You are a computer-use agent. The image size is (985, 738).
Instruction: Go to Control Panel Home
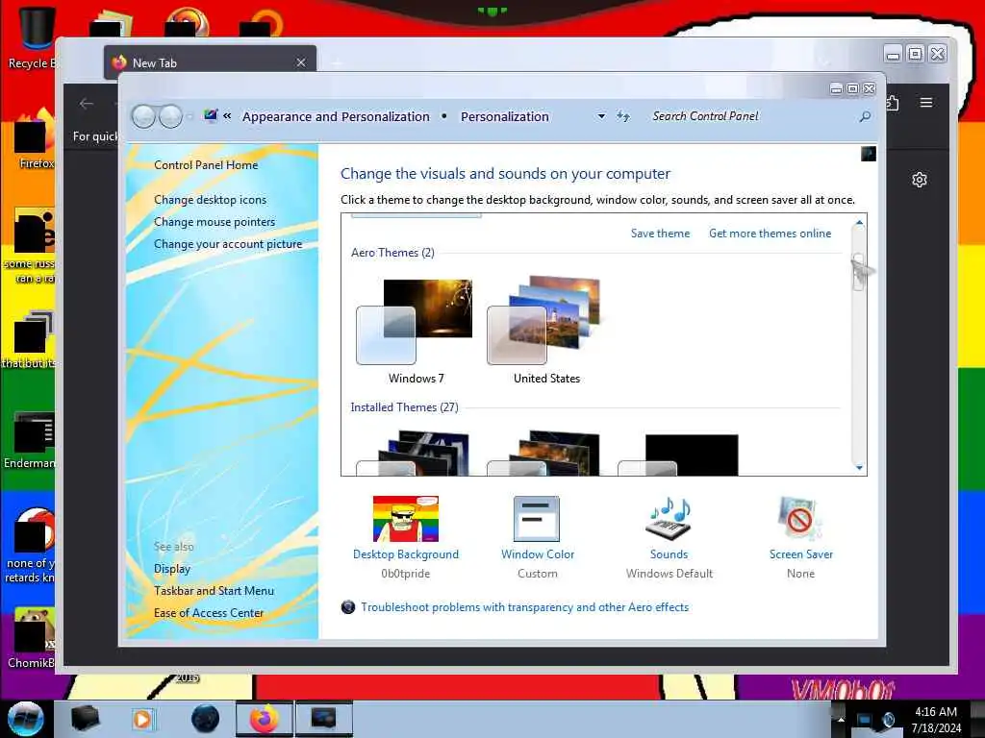pos(206,165)
